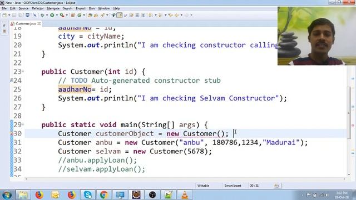Click the horizontal editor scrollbar

point(185,179)
